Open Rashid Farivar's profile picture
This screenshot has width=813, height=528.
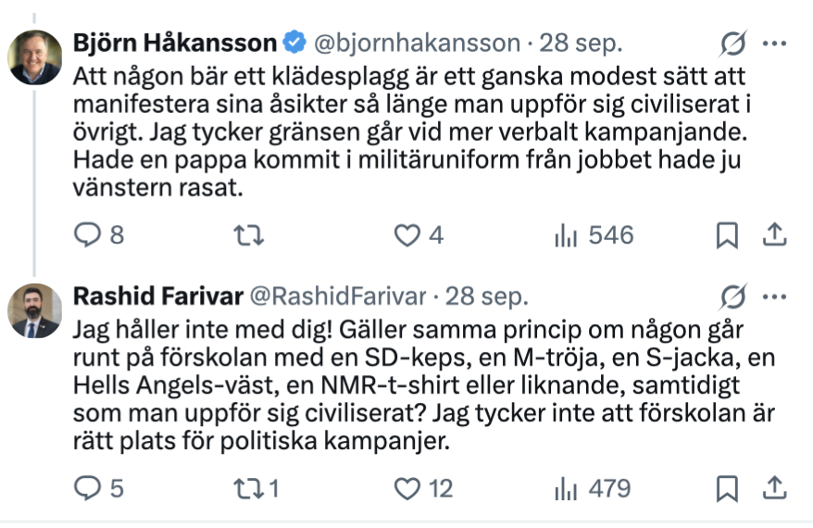coord(35,310)
